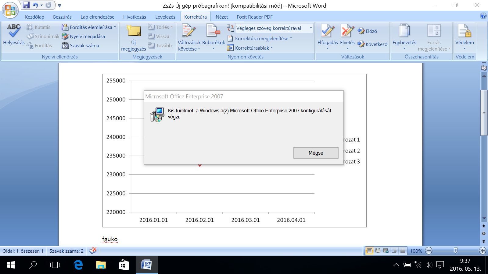The width and height of the screenshot is (488, 274).
Task: Click the proofing errors icon in status bar
Action: pos(93,251)
